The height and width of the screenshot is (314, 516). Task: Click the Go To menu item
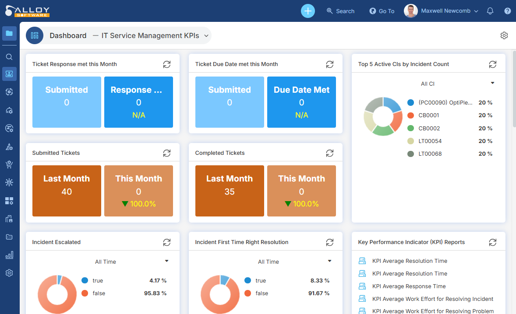[382, 11]
